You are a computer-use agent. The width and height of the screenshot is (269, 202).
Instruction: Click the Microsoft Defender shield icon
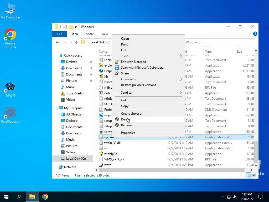[x=117, y=68]
